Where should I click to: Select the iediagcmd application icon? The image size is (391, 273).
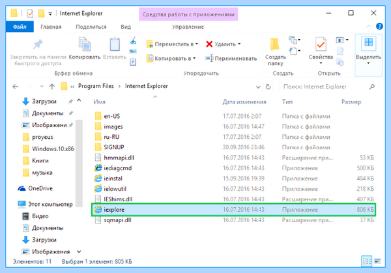tap(98, 168)
